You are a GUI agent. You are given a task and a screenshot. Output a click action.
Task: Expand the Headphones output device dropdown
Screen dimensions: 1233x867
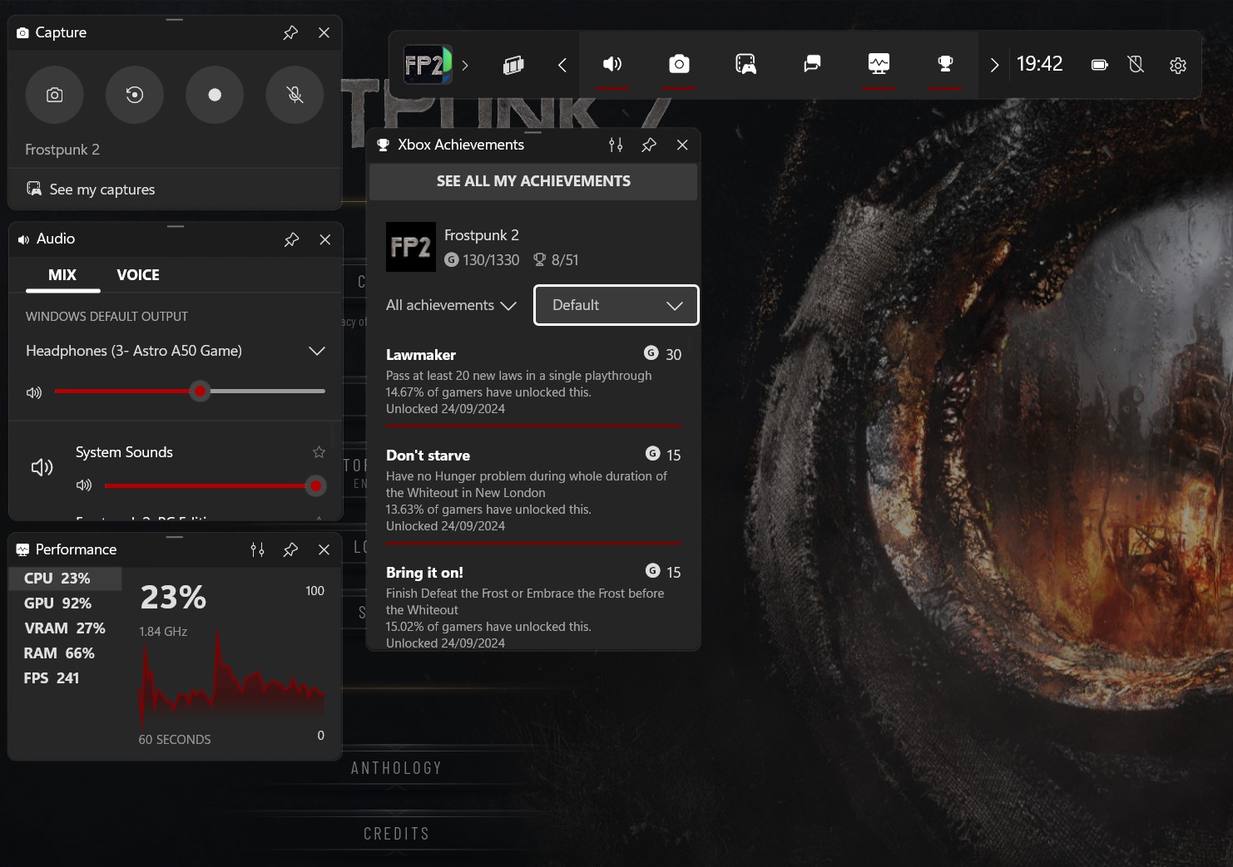pos(176,351)
